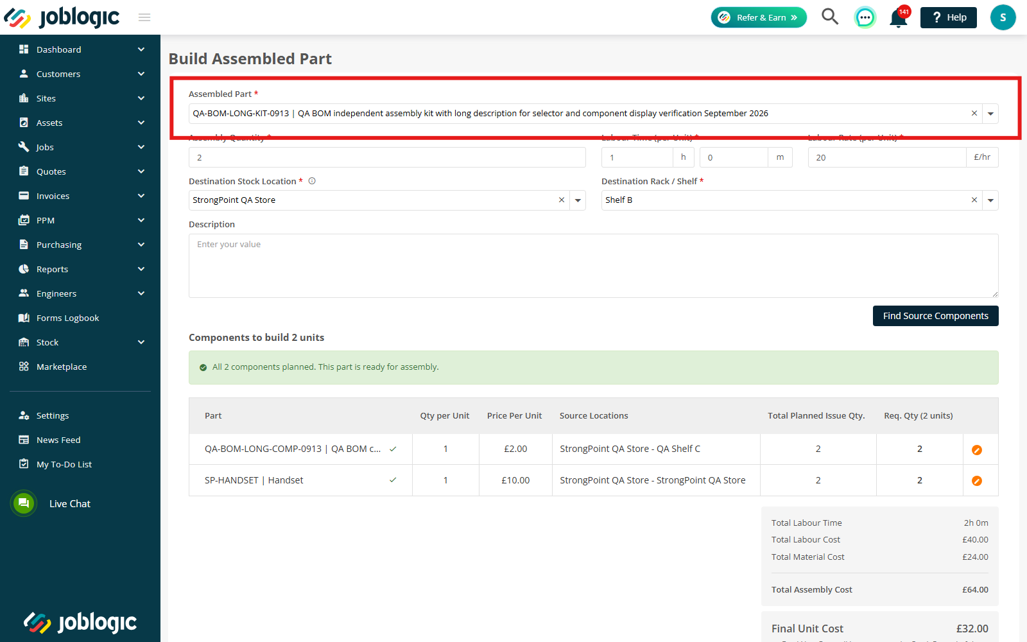1027x642 pixels.
Task: Open My To-Do List icon
Action: point(24,464)
